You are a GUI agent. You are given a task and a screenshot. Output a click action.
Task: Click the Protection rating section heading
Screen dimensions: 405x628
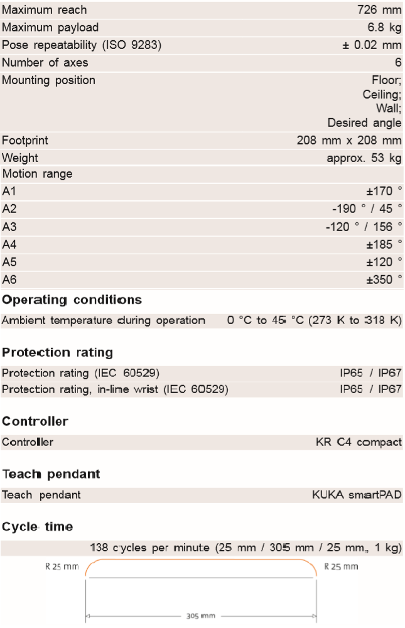57,352
